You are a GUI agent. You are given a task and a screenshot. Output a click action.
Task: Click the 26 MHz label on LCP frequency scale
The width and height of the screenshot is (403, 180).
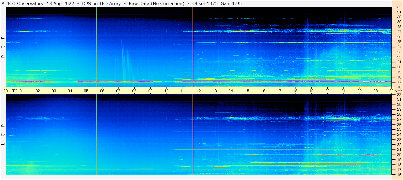(399, 124)
